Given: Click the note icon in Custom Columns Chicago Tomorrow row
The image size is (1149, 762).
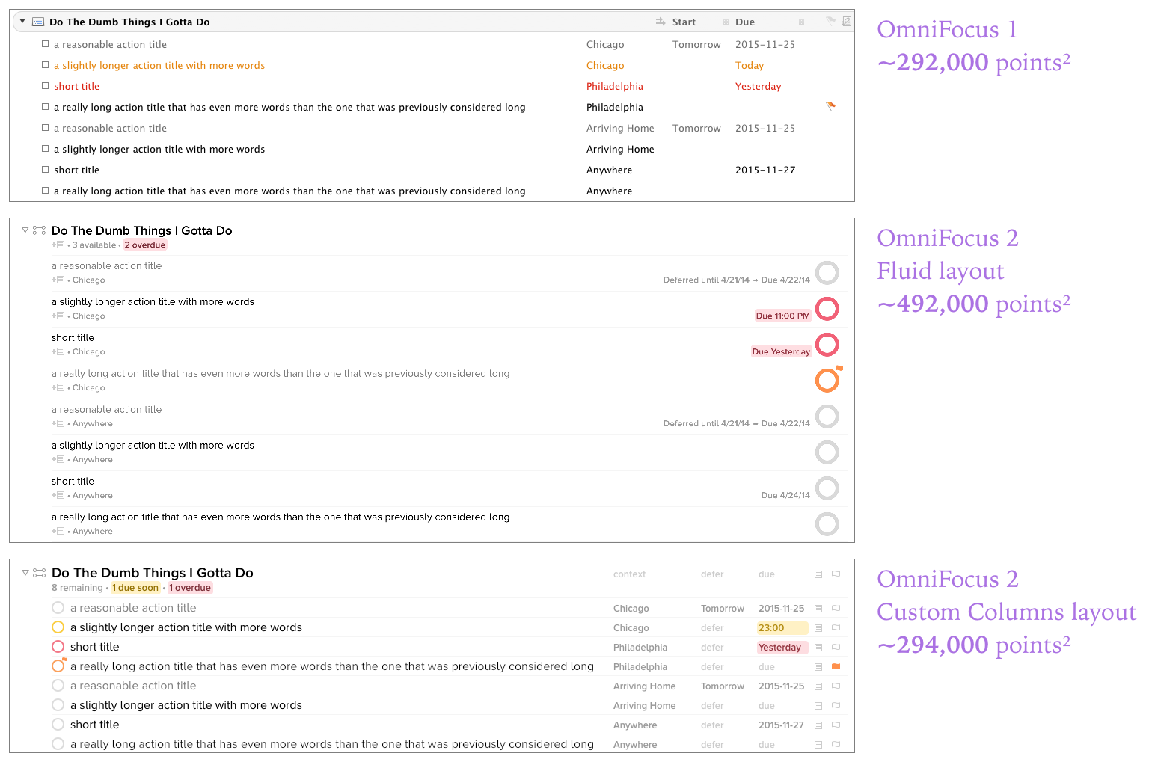Looking at the screenshot, I should 818,609.
